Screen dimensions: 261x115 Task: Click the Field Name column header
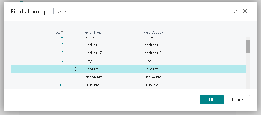pos(93,33)
